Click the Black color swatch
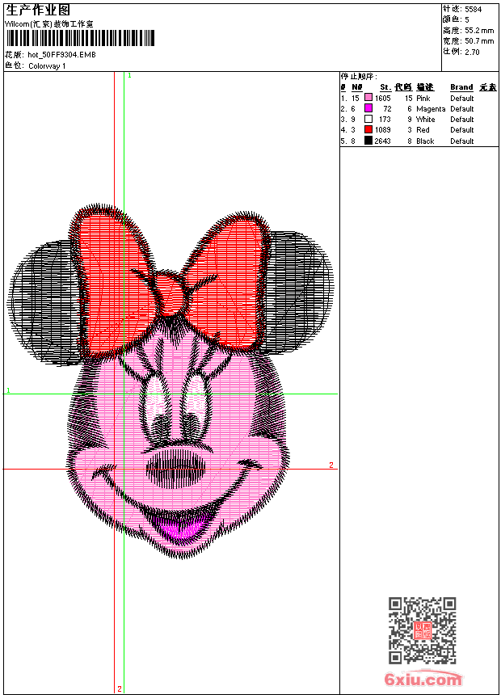The width and height of the screenshot is (501, 695). (368, 141)
